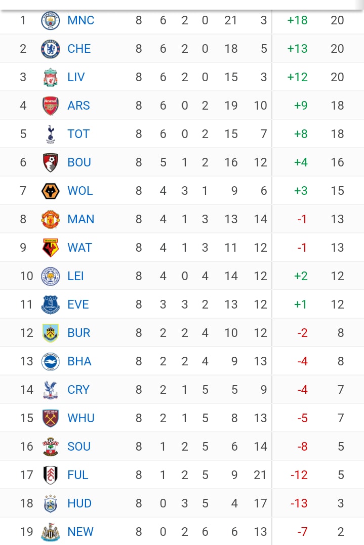364x545 pixels.
Task: Open the LEI team link
Action: tap(75, 276)
